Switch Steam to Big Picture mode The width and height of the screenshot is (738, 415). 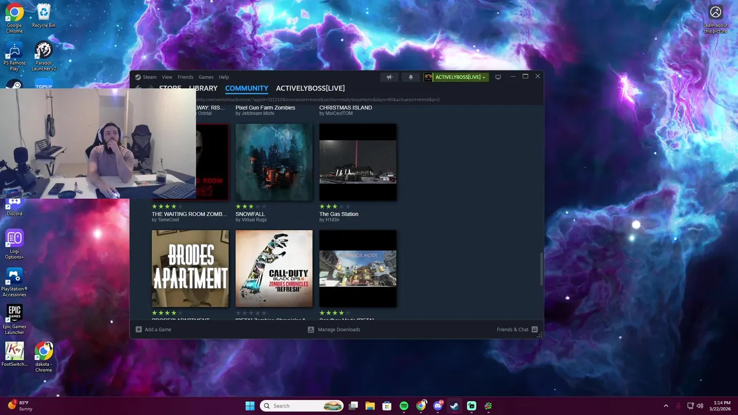[498, 77]
